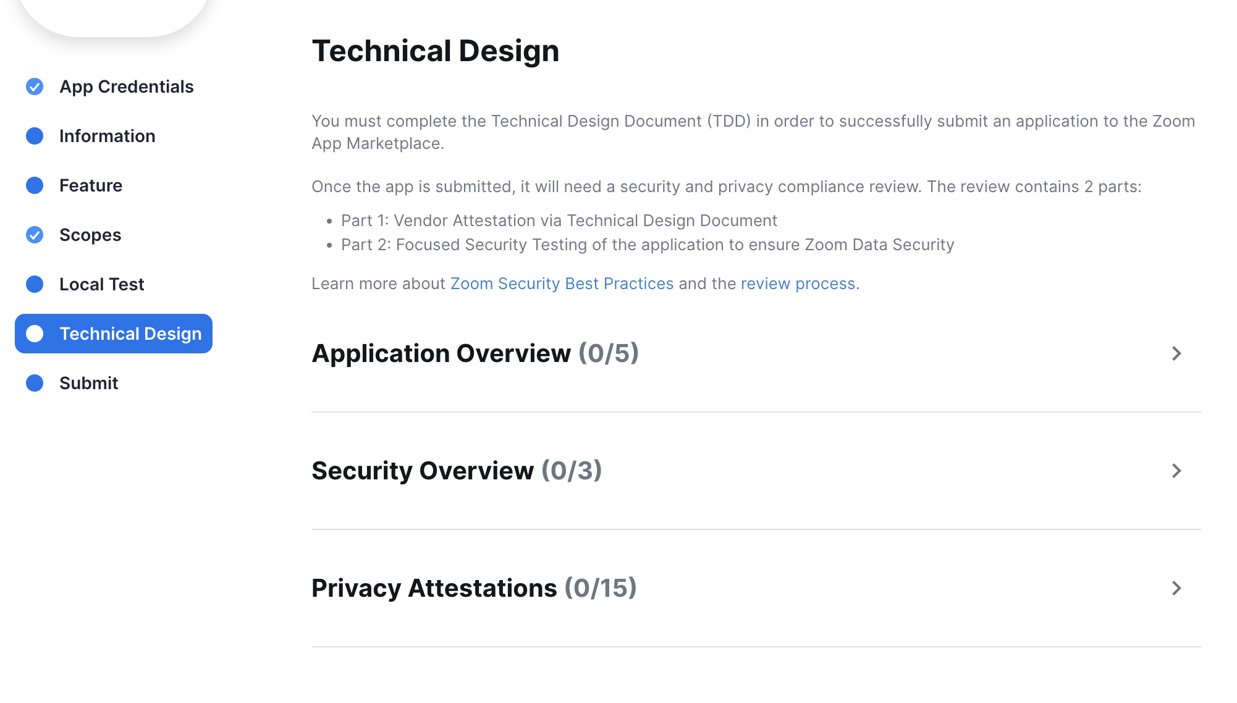Go to the Information step
Image resolution: width=1237 pixels, height=703 pixels.
pyautogui.click(x=107, y=136)
